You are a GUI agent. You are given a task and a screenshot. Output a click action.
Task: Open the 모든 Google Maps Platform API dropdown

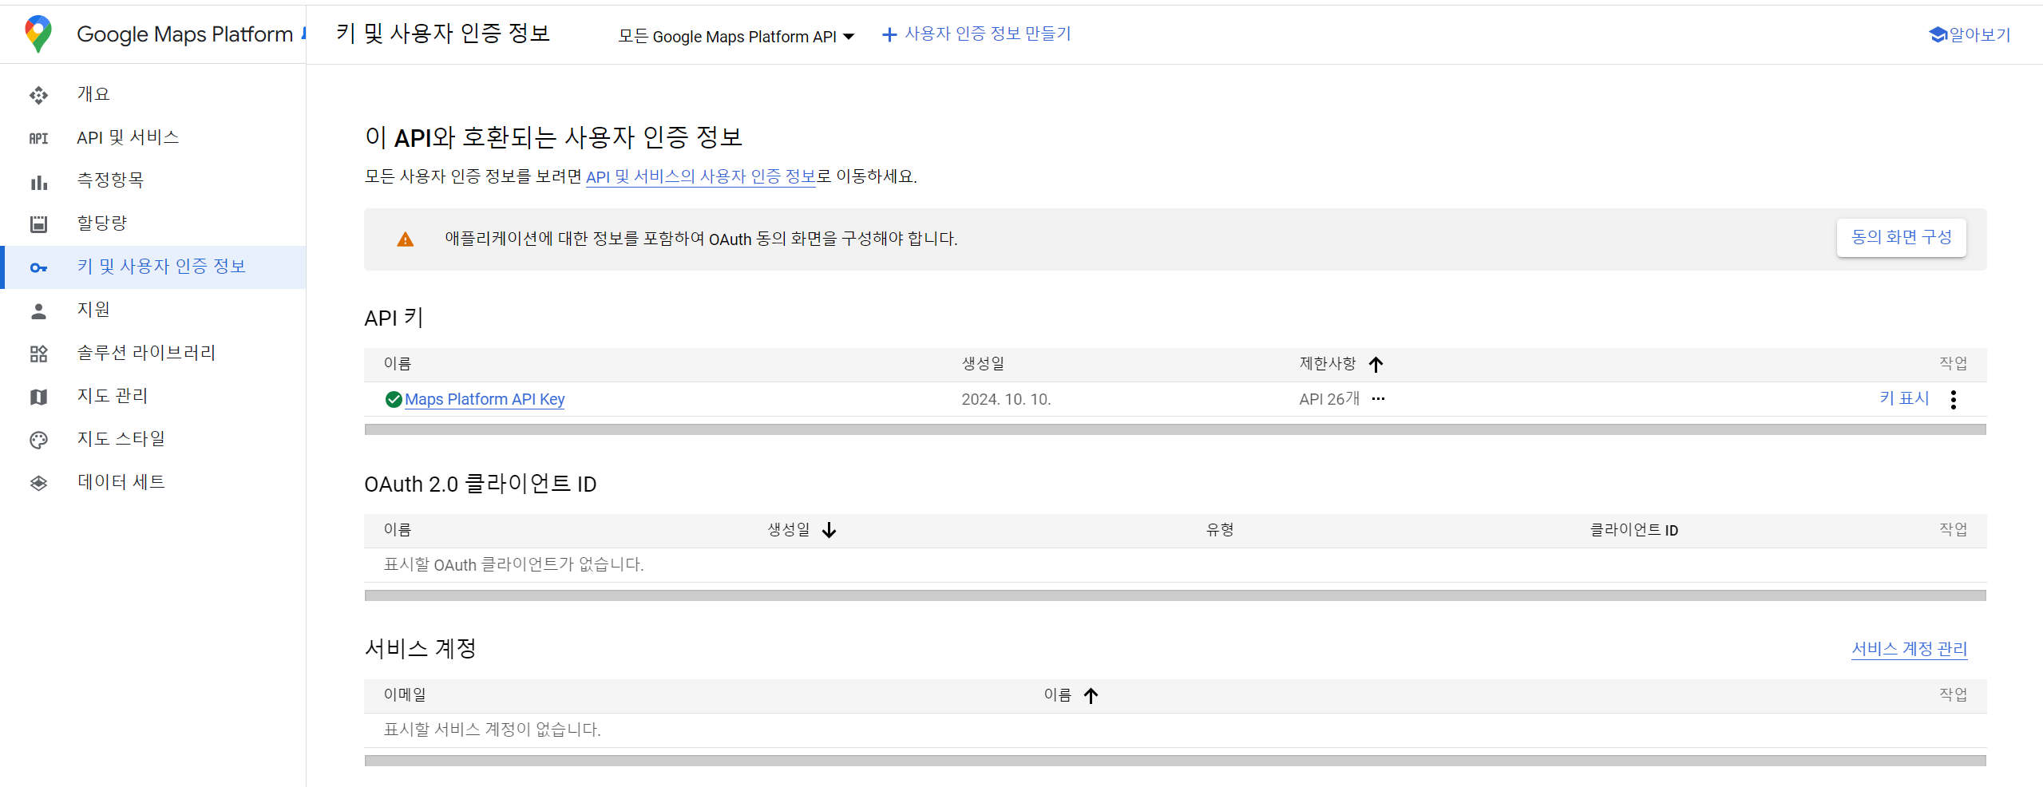[x=736, y=37]
